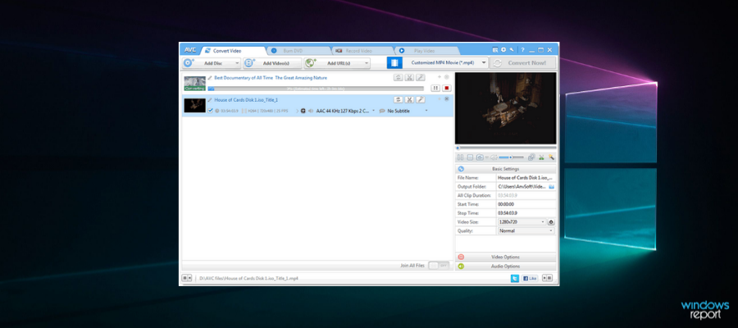Open the Record Video tab
Image resolution: width=738 pixels, height=328 pixels.
click(361, 51)
